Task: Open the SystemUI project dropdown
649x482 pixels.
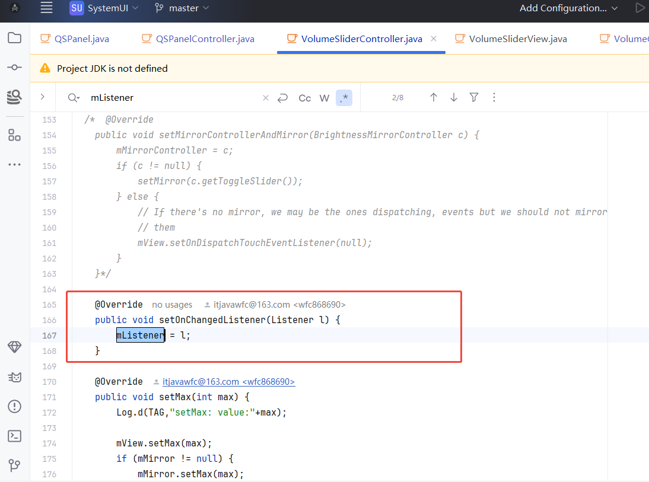Action: click(104, 8)
